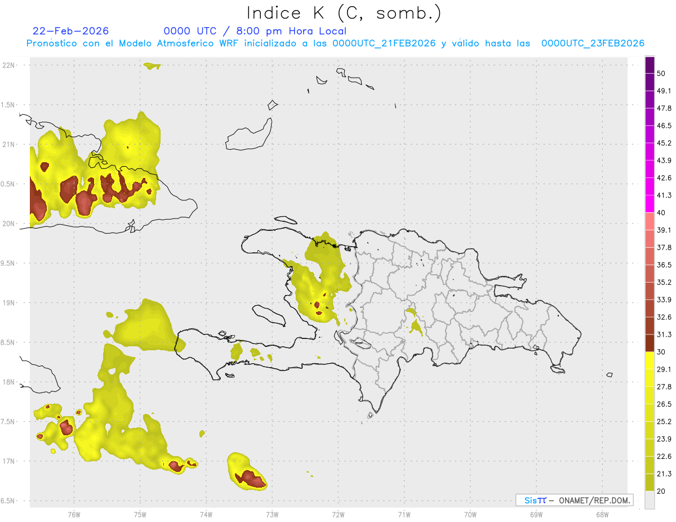Click the '70W' longitude axis label
This screenshot has width=676, height=522.
point(470,515)
